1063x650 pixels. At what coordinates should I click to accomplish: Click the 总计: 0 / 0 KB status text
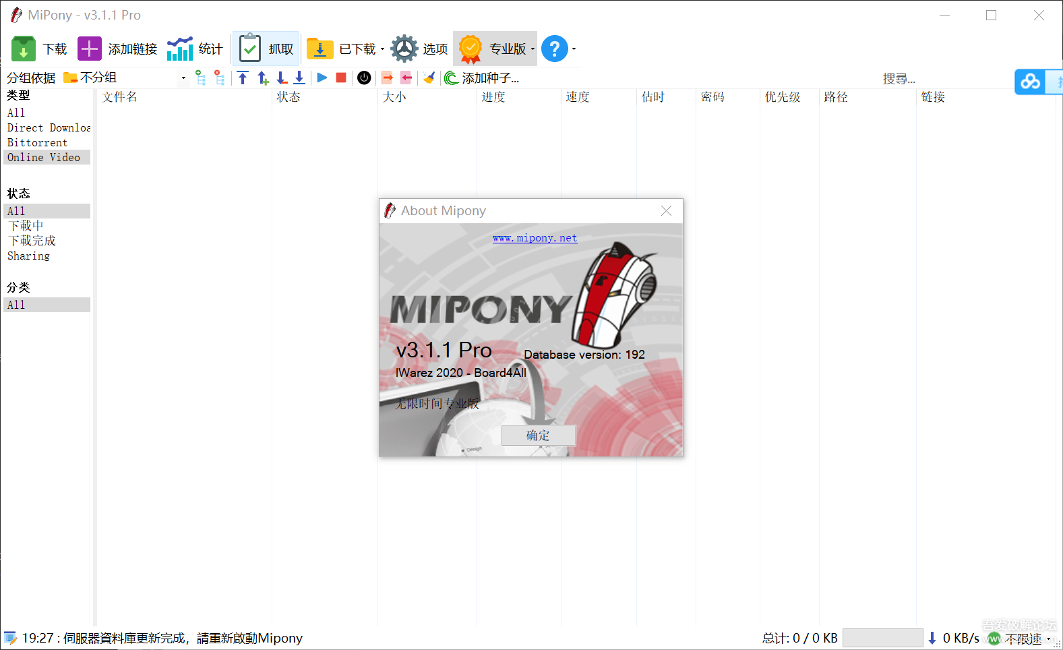[x=800, y=638]
